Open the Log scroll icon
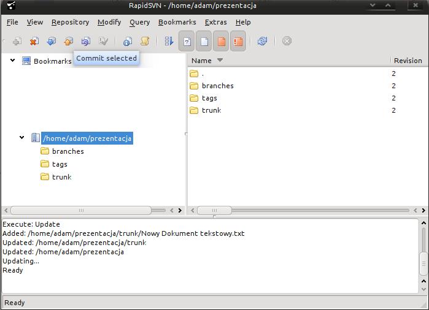Image resolution: width=429 pixels, height=310 pixels. click(145, 42)
